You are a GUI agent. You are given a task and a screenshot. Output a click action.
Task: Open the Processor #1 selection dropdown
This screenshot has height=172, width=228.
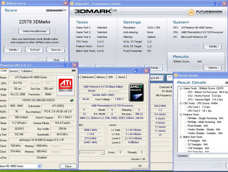(102, 153)
